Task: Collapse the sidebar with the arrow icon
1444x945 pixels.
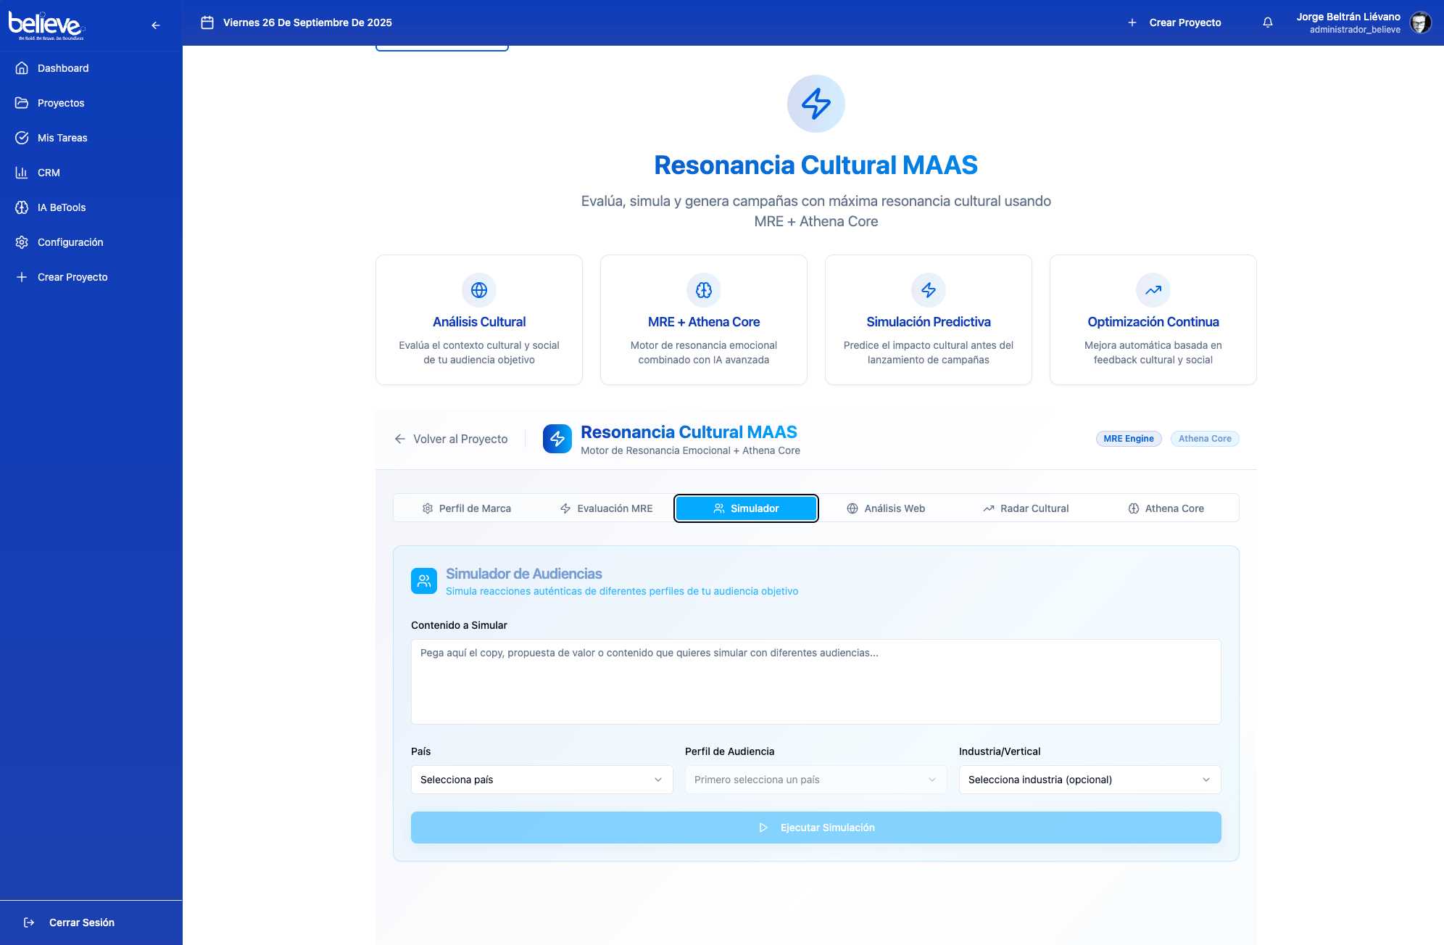Action: click(x=156, y=25)
